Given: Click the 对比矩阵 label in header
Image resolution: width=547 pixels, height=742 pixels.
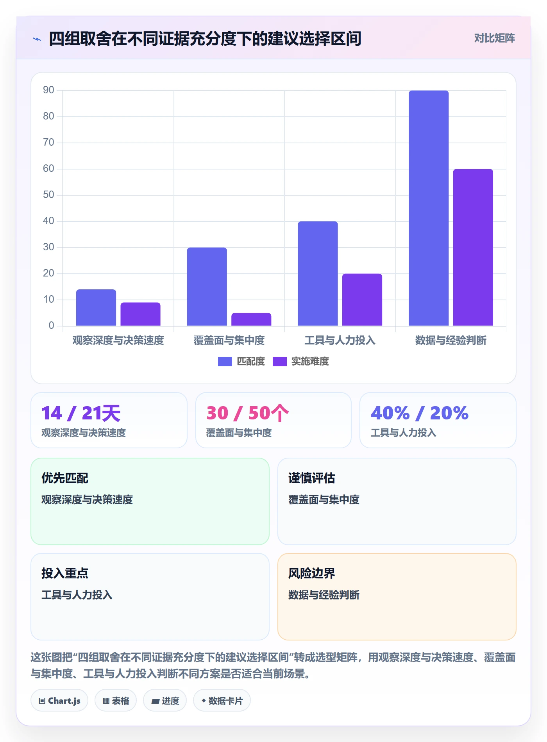Looking at the screenshot, I should point(494,38).
